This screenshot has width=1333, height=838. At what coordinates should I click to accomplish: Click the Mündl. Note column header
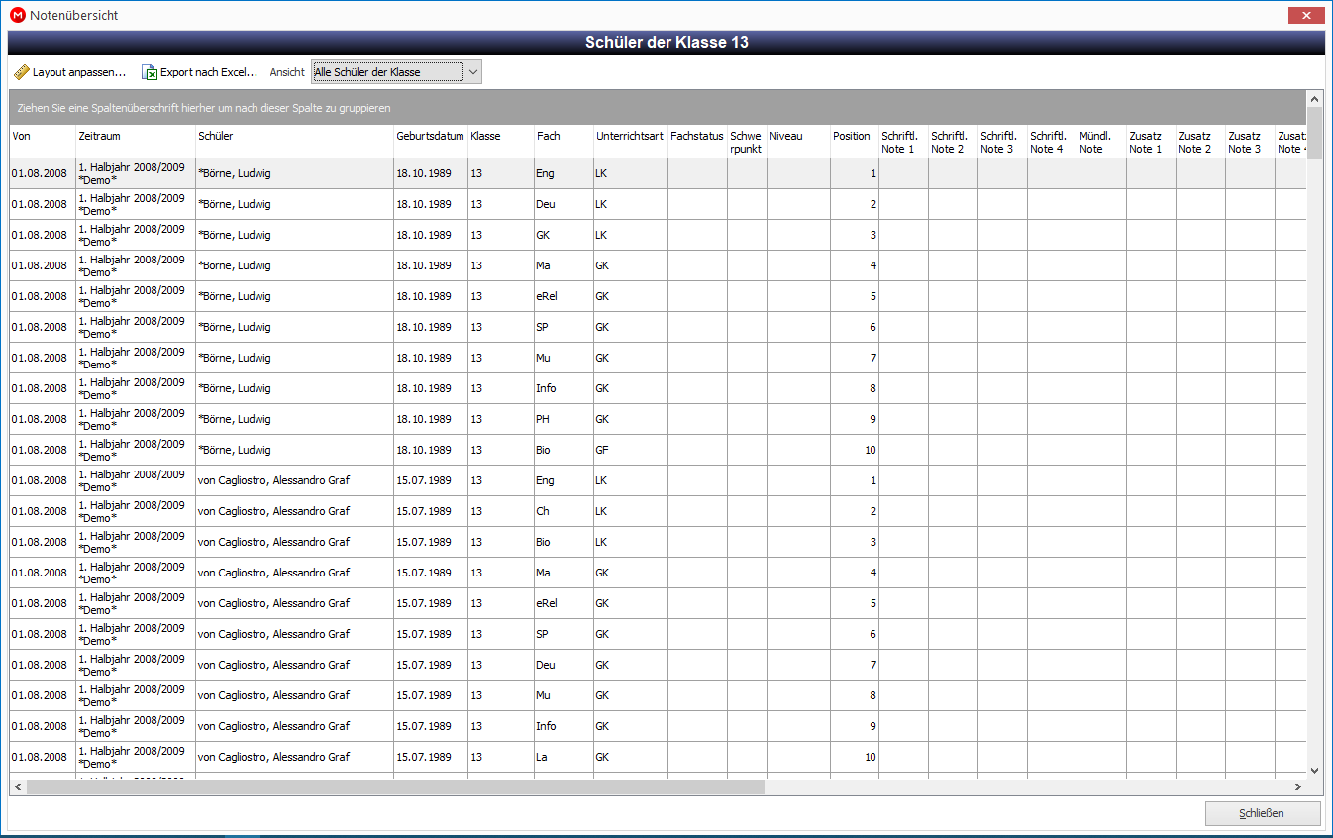(1101, 142)
